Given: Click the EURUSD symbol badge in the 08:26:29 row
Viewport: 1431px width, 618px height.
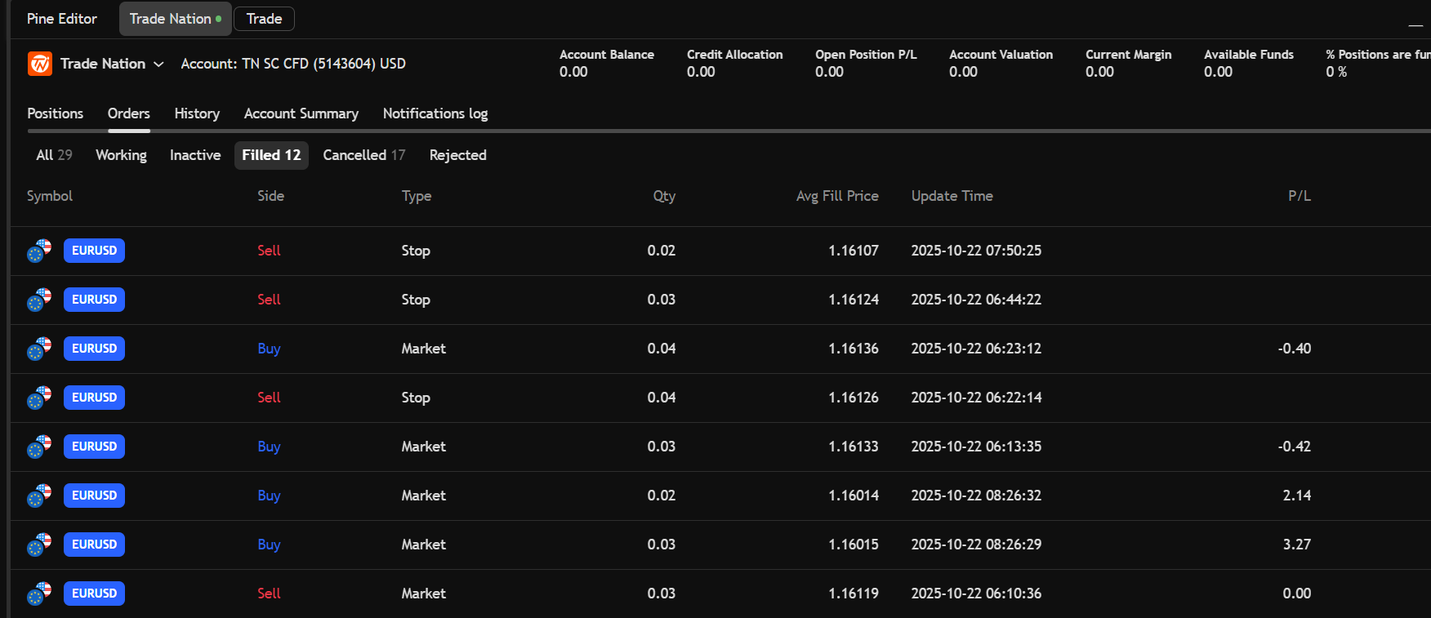Looking at the screenshot, I should (x=94, y=545).
